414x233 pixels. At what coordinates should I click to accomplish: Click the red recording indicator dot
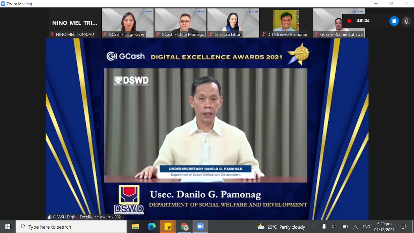tap(349, 21)
